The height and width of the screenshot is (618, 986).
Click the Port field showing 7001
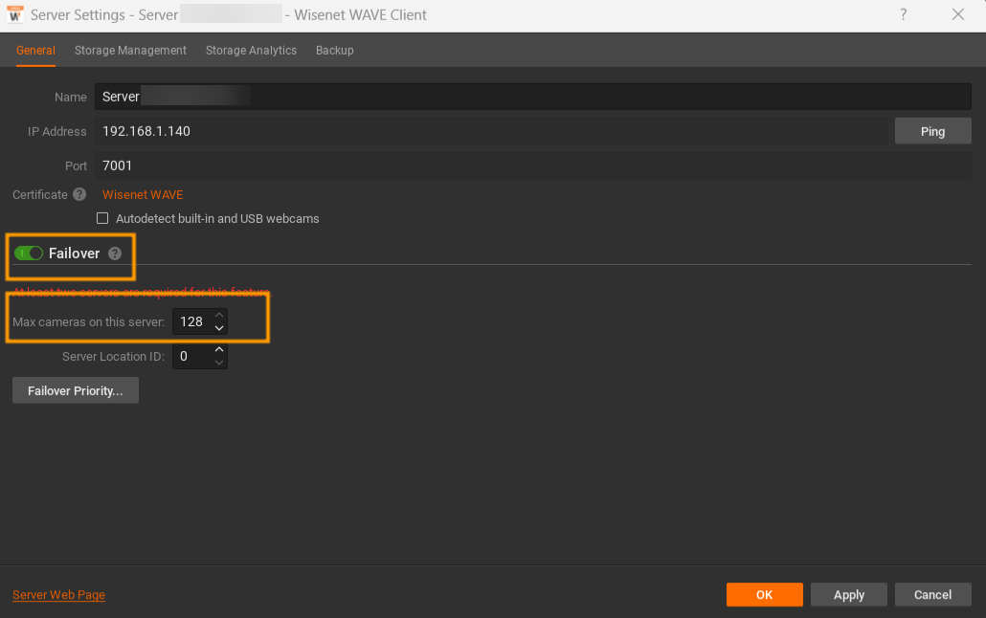(x=532, y=166)
